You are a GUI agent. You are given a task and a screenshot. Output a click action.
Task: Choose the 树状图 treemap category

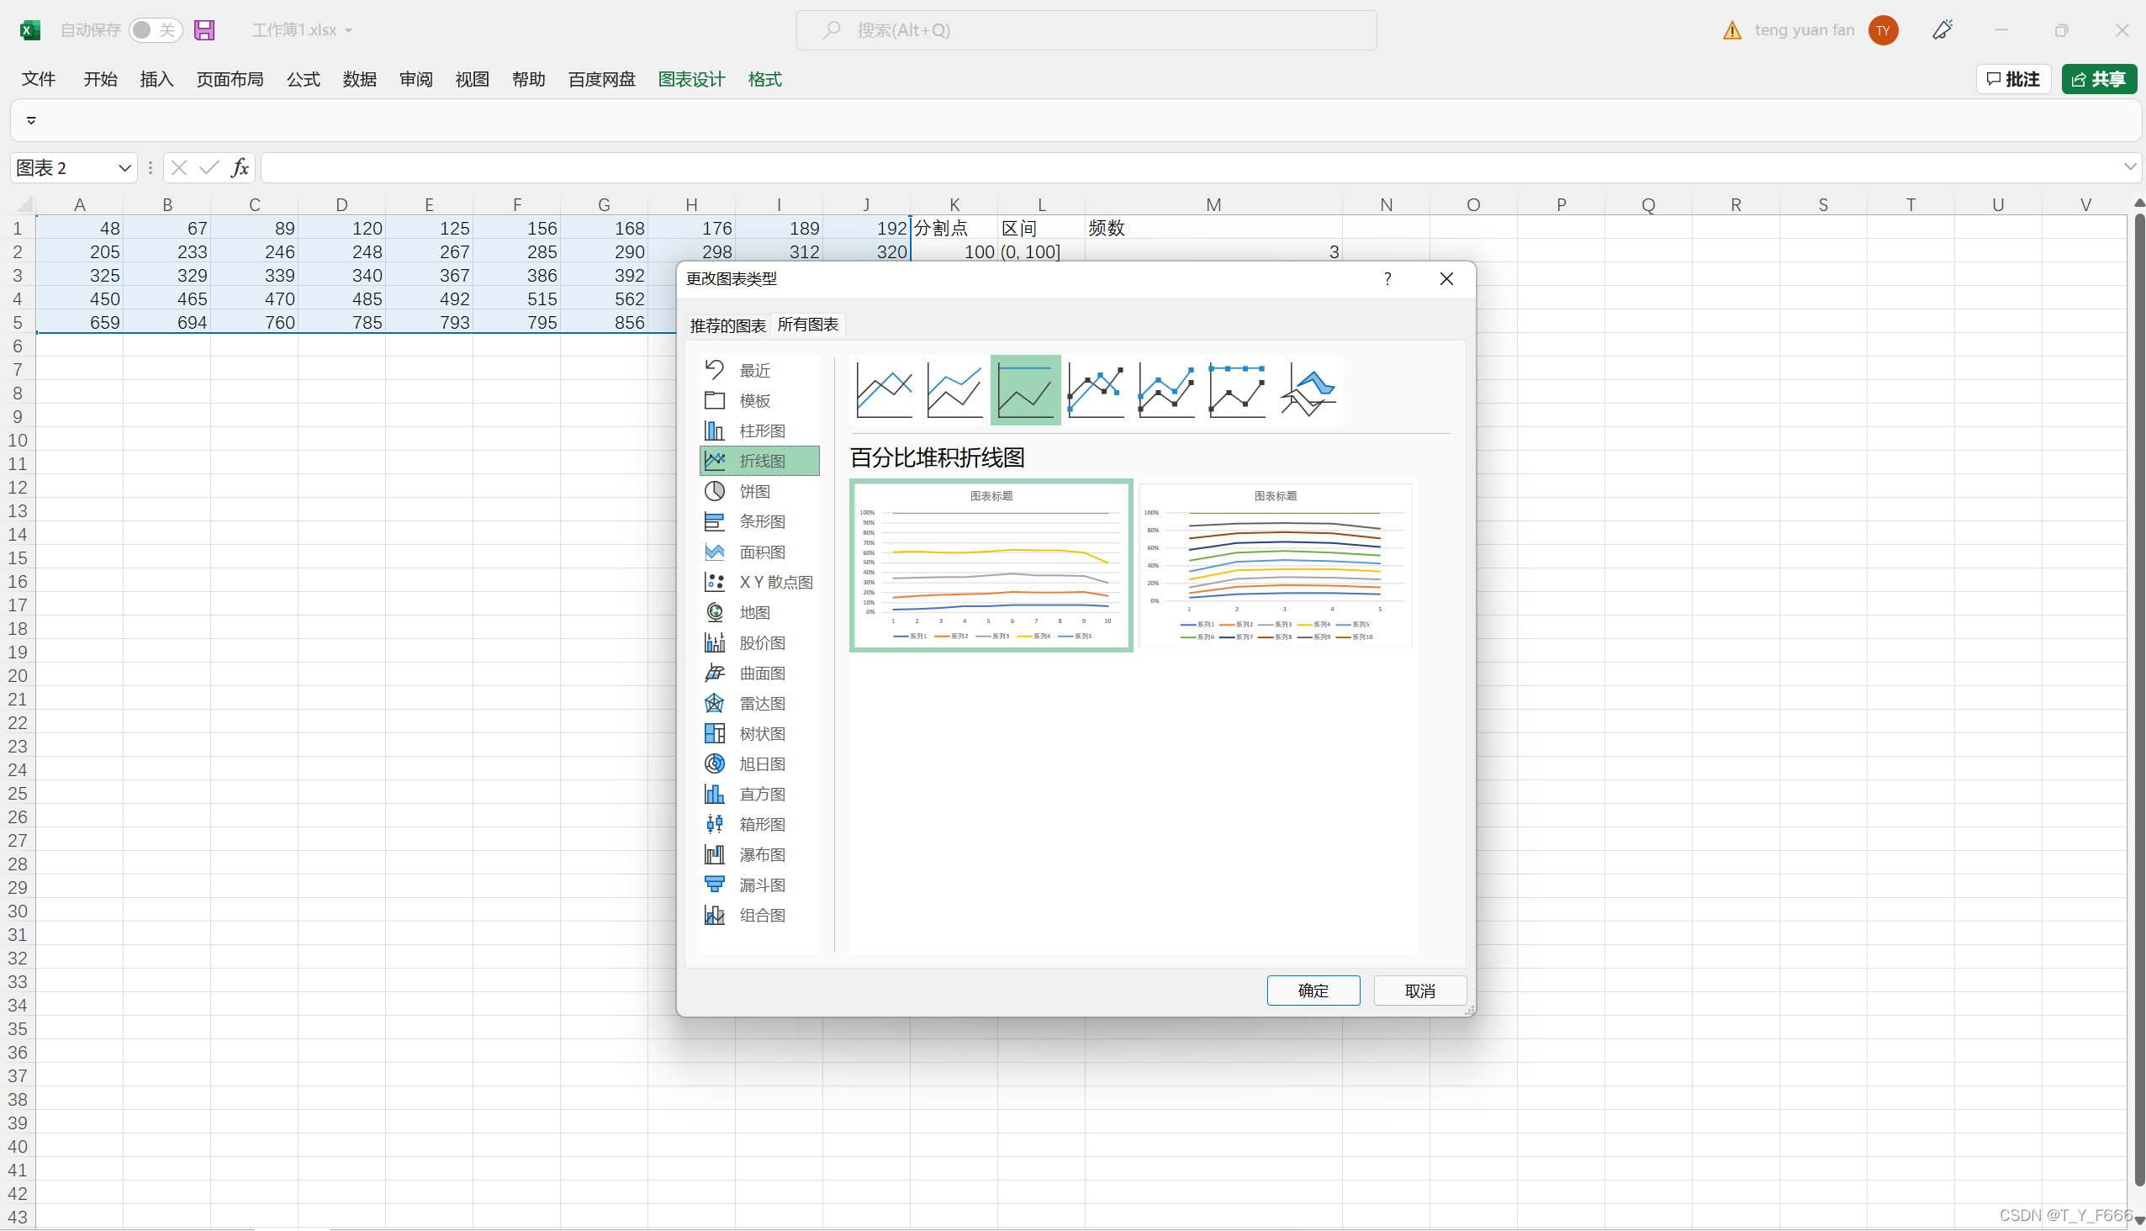click(x=758, y=734)
